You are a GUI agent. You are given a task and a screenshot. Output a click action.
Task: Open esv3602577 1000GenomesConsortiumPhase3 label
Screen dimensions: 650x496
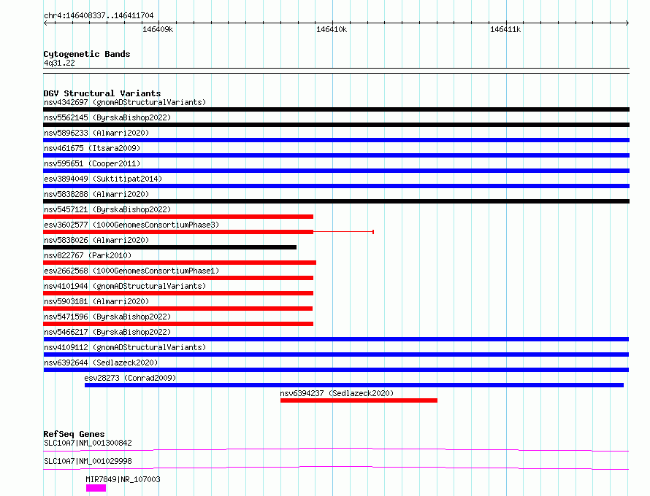[131, 225]
